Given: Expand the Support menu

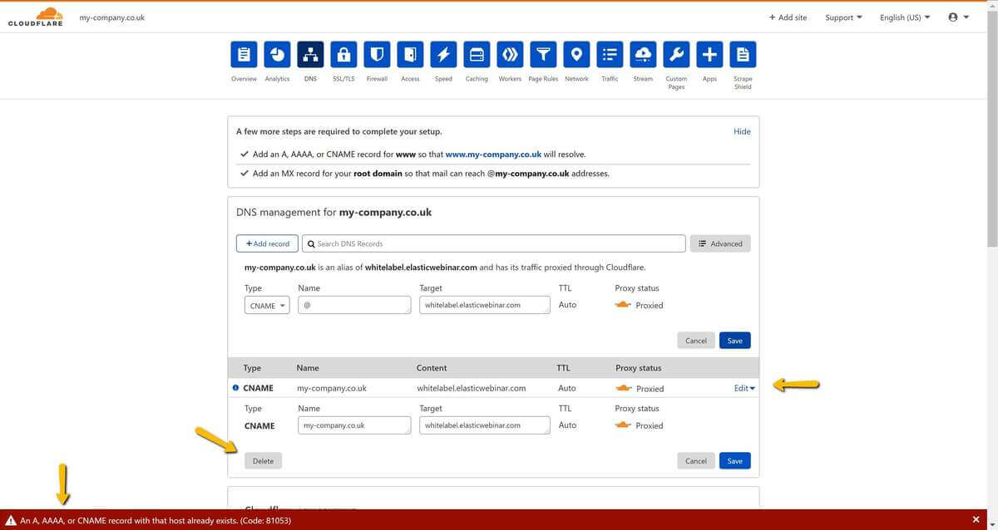Looking at the screenshot, I should pos(844,17).
